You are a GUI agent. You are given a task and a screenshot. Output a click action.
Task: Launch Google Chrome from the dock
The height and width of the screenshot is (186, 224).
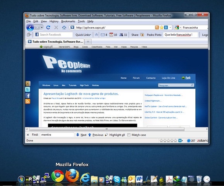point(58,176)
